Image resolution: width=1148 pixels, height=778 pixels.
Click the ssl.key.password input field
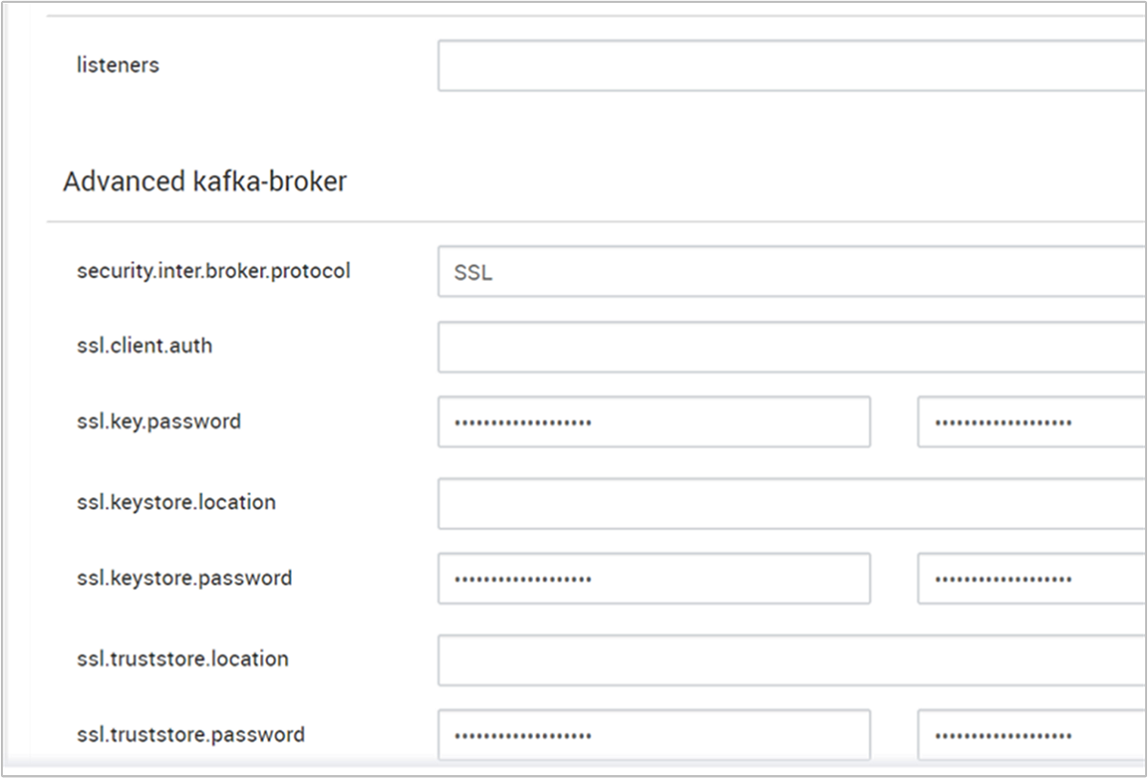pos(653,421)
